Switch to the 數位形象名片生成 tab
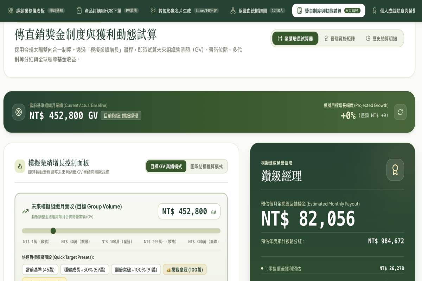 [x=184, y=11]
